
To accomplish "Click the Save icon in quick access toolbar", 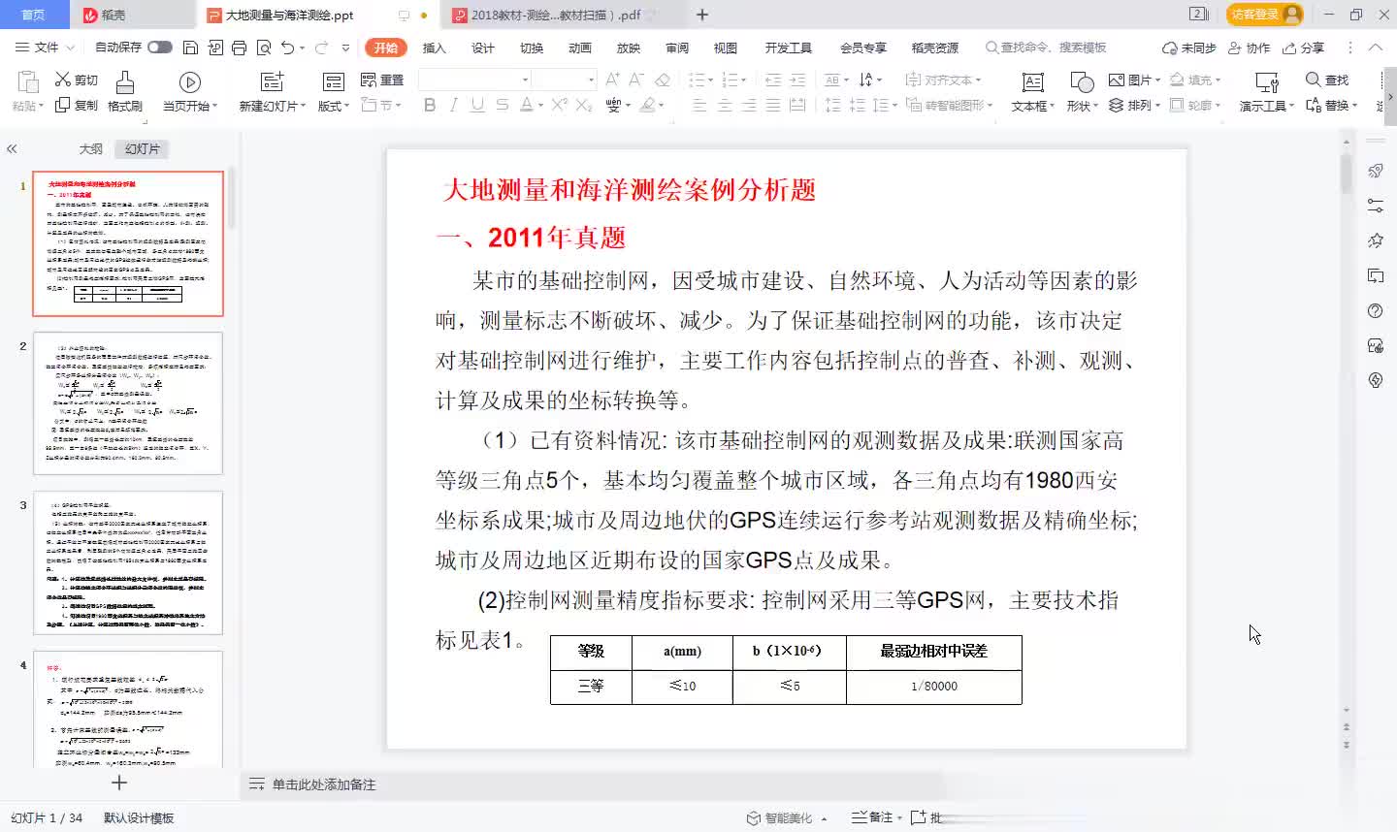I will [x=190, y=48].
